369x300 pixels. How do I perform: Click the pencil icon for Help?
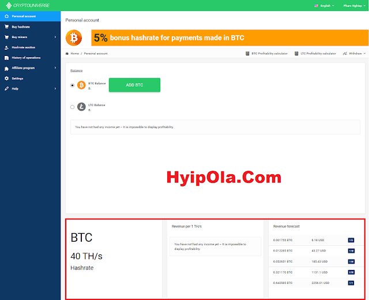(6, 88)
